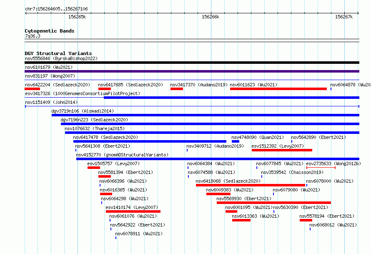This screenshot has height=254, width=371.
Task: Click the DGV Structural Variants track title
Action: tap(58, 53)
